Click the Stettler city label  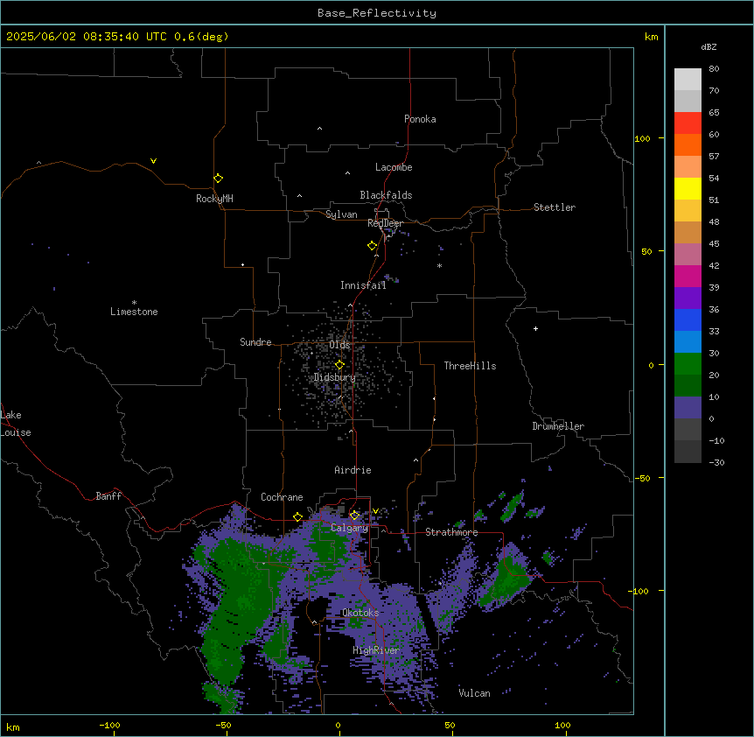[555, 207]
